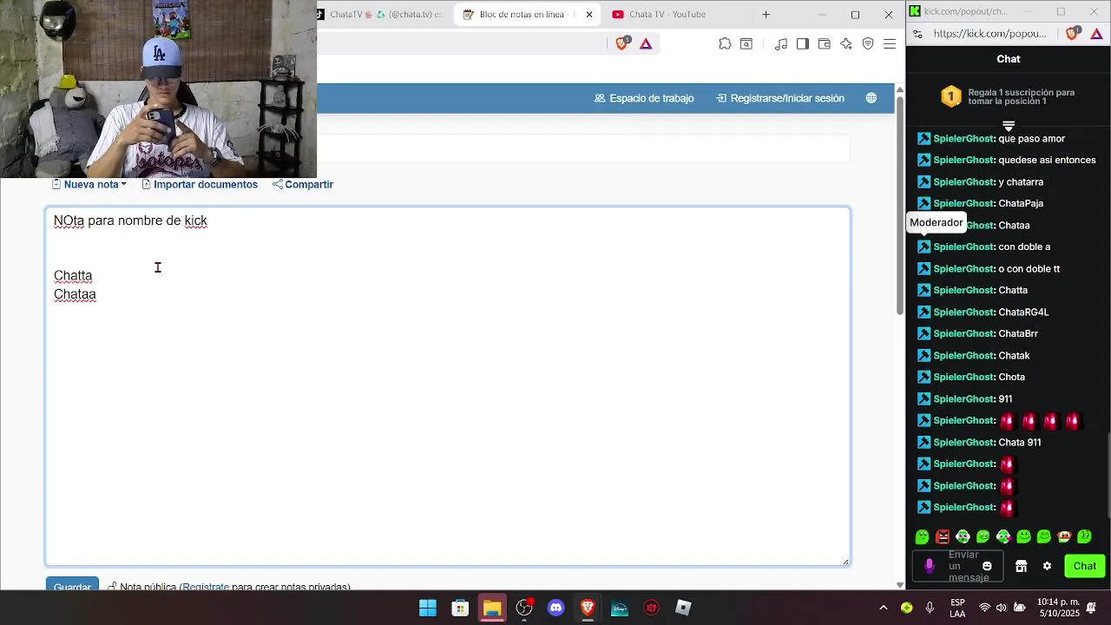
Task: Click the Regístrate link below note
Action: [x=206, y=588]
